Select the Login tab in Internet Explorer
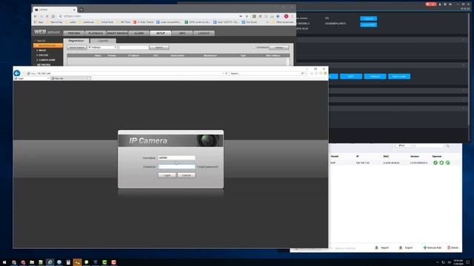Screen dimensions: 474x266 (x=32, y=78)
